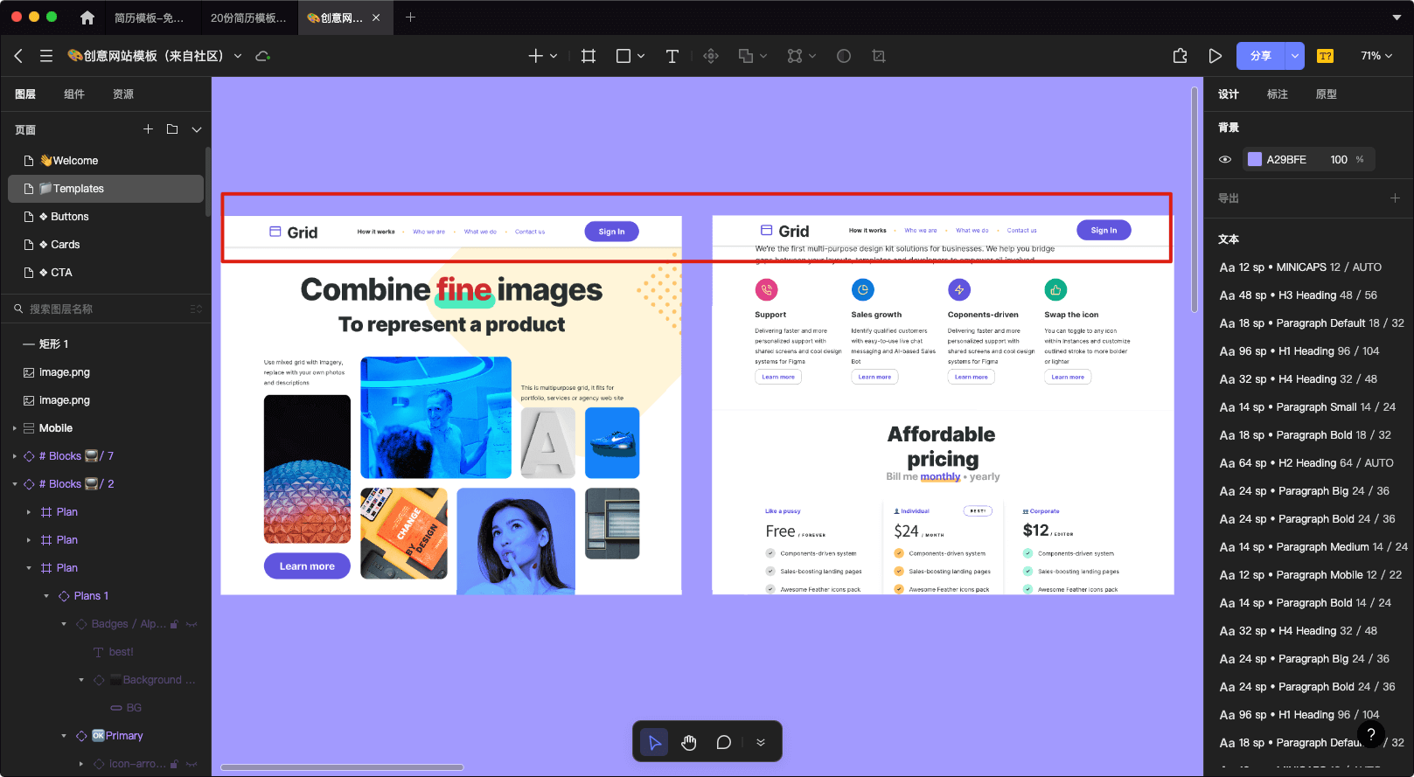This screenshot has height=777, width=1414.
Task: Toggle background color visibility eye
Action: (x=1225, y=159)
